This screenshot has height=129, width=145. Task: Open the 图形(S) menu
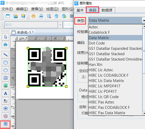[67, 9]
